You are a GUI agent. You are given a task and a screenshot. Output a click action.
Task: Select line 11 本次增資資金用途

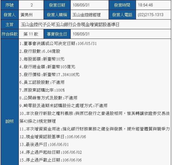click(95, 129)
